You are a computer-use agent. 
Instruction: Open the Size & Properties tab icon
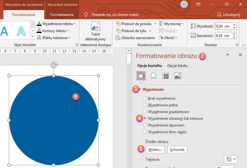point(165,76)
